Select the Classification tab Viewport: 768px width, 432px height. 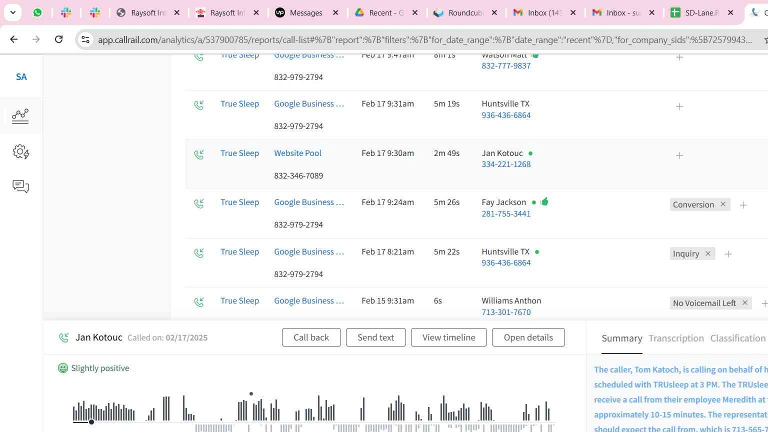pyautogui.click(x=738, y=338)
